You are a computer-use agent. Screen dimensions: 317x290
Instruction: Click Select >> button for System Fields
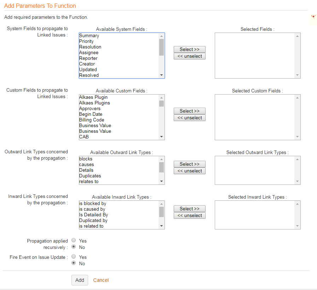[x=189, y=50]
